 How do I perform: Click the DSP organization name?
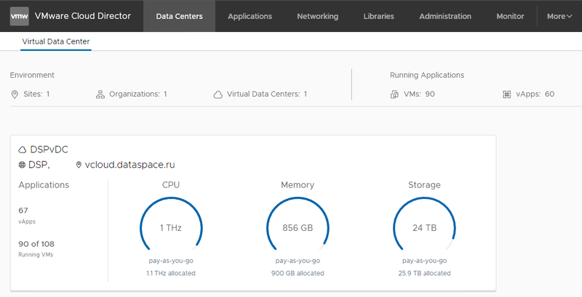[x=39, y=165]
